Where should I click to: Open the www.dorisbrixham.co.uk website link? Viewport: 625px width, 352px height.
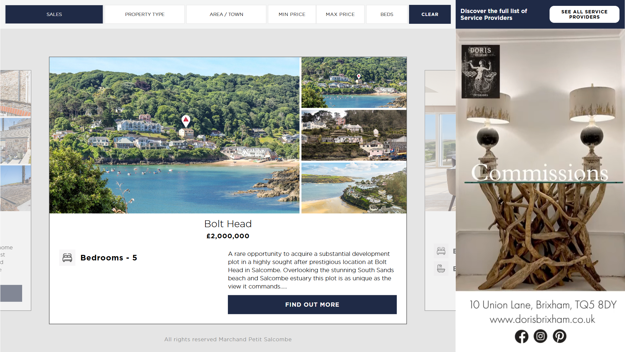tap(542, 319)
